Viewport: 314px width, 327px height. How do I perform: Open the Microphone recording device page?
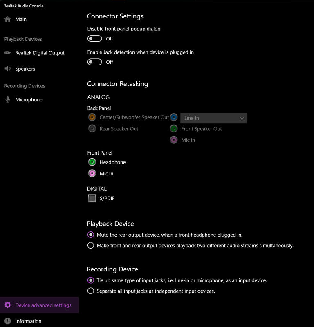click(x=29, y=100)
